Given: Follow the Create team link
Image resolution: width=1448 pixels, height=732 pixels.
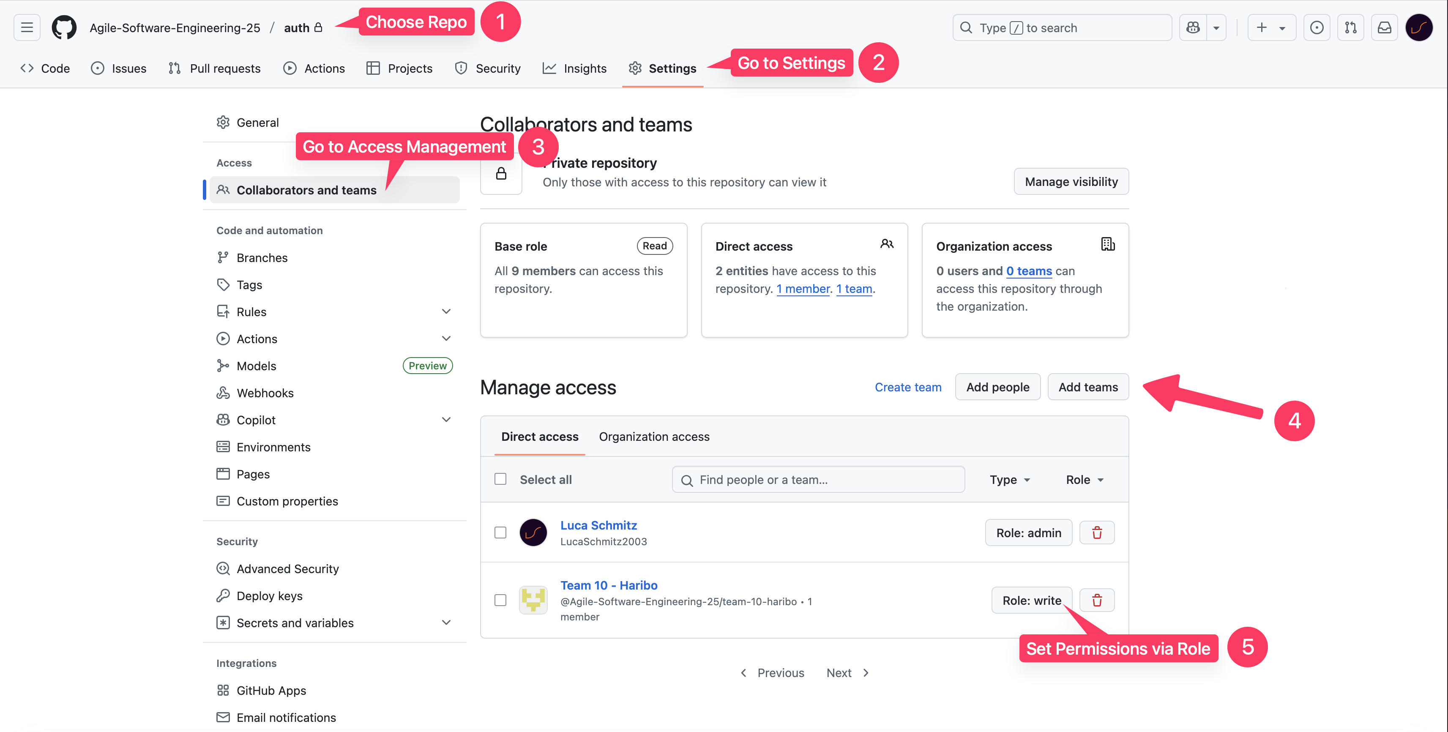Looking at the screenshot, I should pos(908,387).
